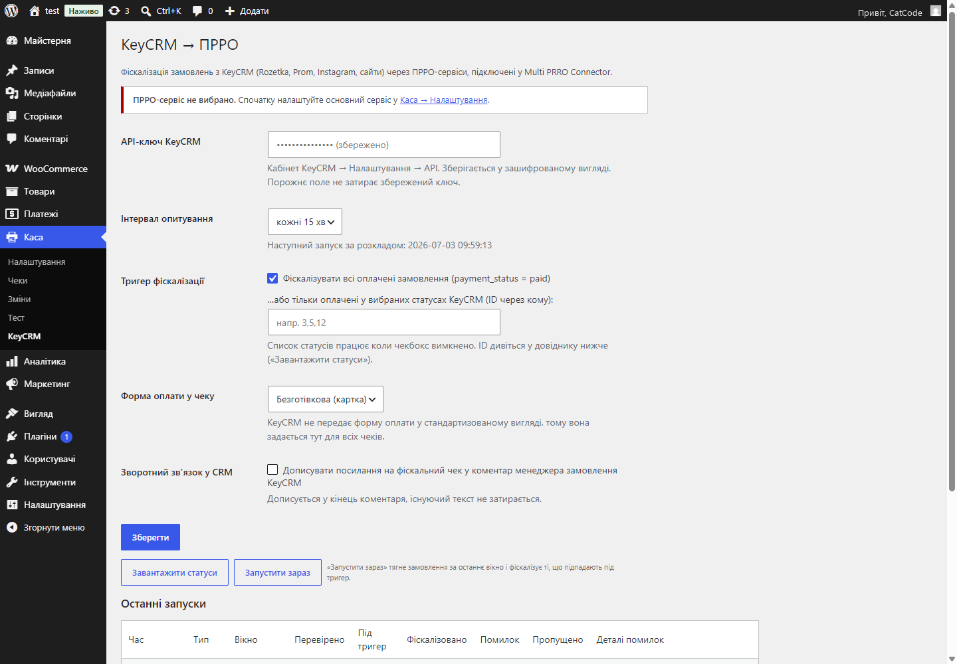957x664 pixels.
Task: Click the Плагіни plug icon
Action: pyautogui.click(x=12, y=436)
